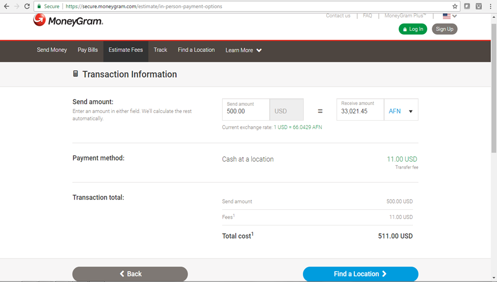Go to the Pay Bills tab

tap(88, 50)
